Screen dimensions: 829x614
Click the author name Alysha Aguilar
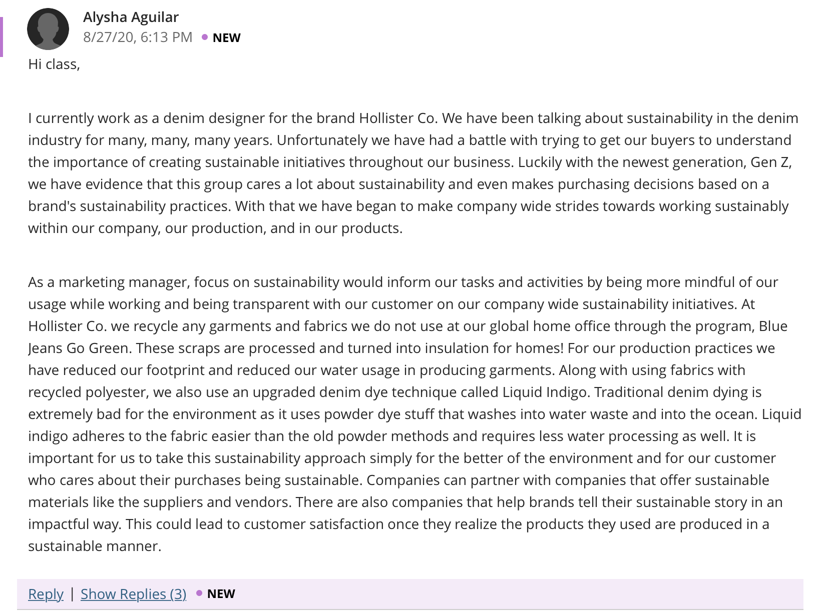[x=131, y=17]
